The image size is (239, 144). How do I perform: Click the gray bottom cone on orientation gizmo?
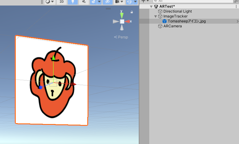coord(122,27)
